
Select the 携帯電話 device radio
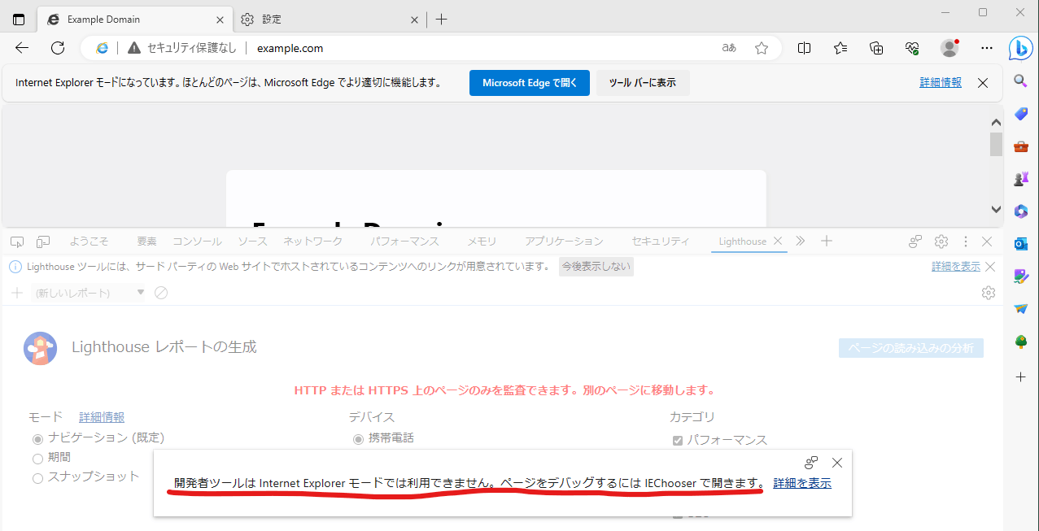358,438
